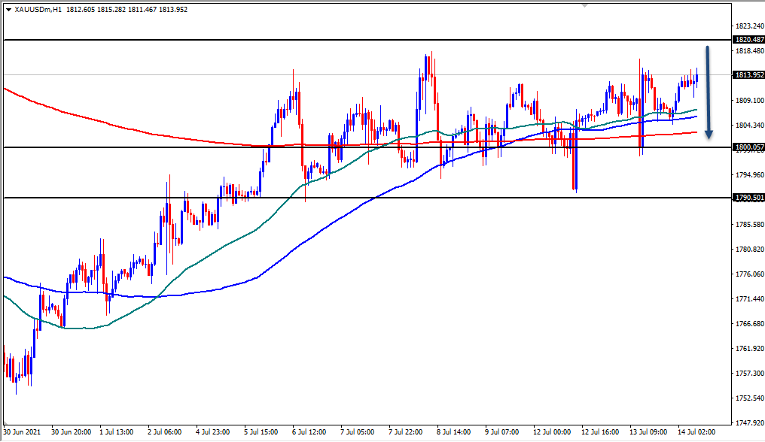Click the 13 Jul 09:00 time label
Screen dimensions: 765x442
[648, 432]
